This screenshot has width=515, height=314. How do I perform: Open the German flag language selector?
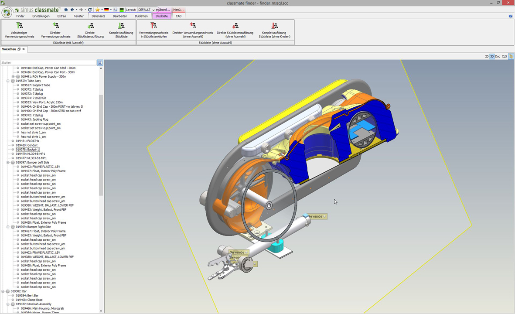click(106, 10)
